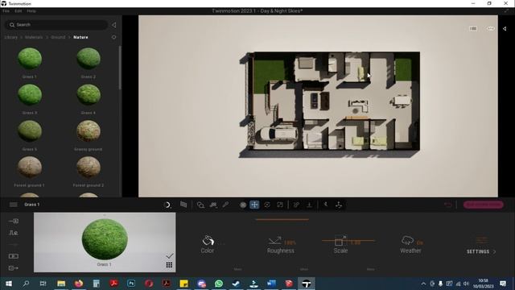Select the search-shapes tool icon
The image size is (515, 290).
[200, 205]
